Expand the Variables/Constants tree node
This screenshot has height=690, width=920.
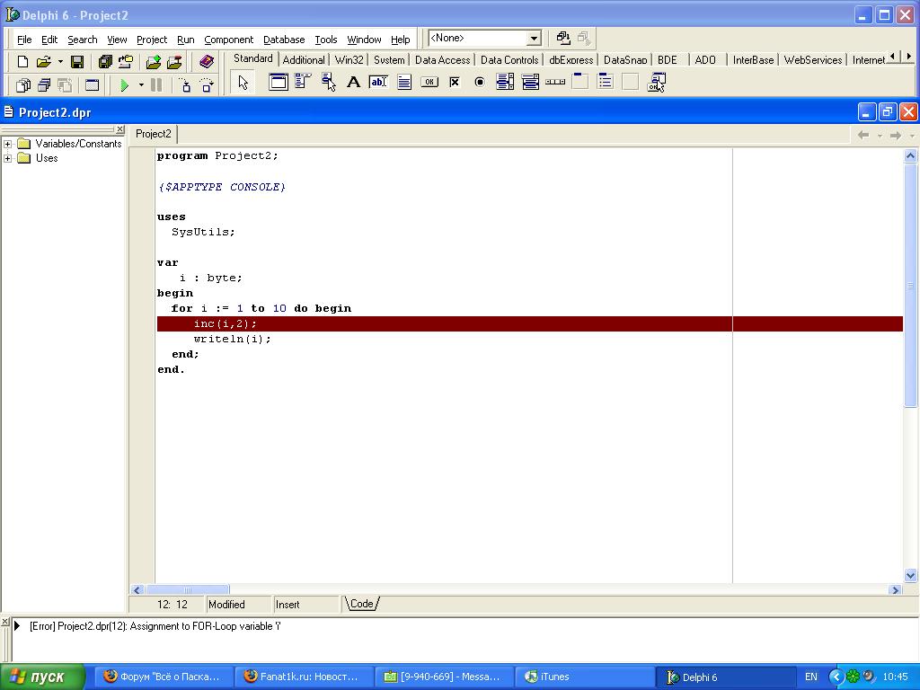[8, 144]
